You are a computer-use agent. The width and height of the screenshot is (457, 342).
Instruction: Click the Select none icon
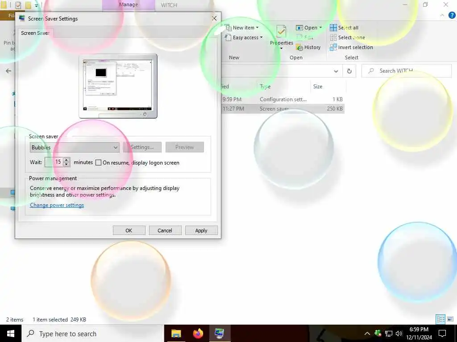tap(333, 37)
